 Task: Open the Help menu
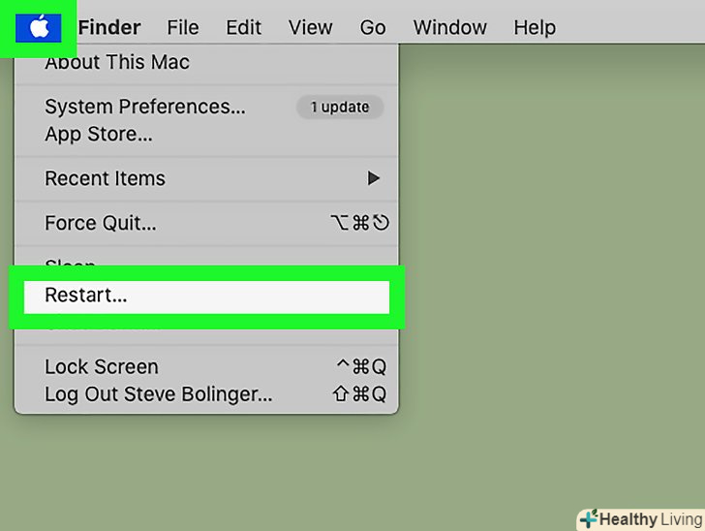535,28
